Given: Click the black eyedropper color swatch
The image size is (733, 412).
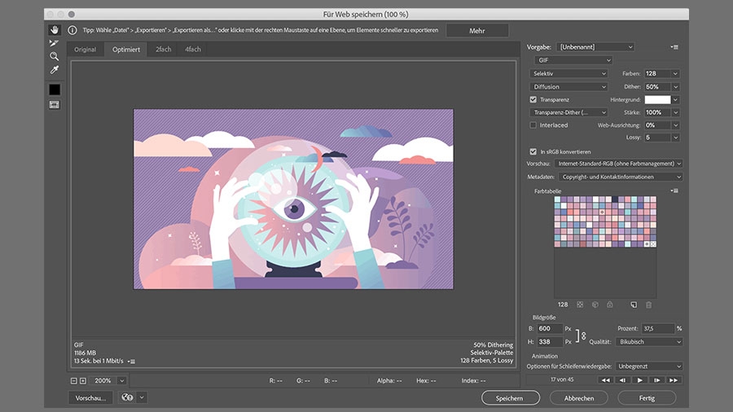Looking at the screenshot, I should (55, 89).
